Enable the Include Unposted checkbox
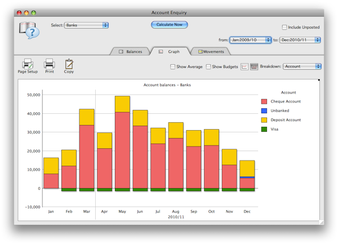The image size is (338, 244). coord(284,27)
